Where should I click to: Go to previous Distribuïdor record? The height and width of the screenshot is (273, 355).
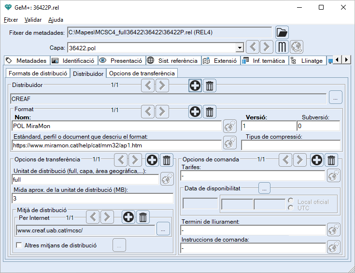click(x=148, y=86)
